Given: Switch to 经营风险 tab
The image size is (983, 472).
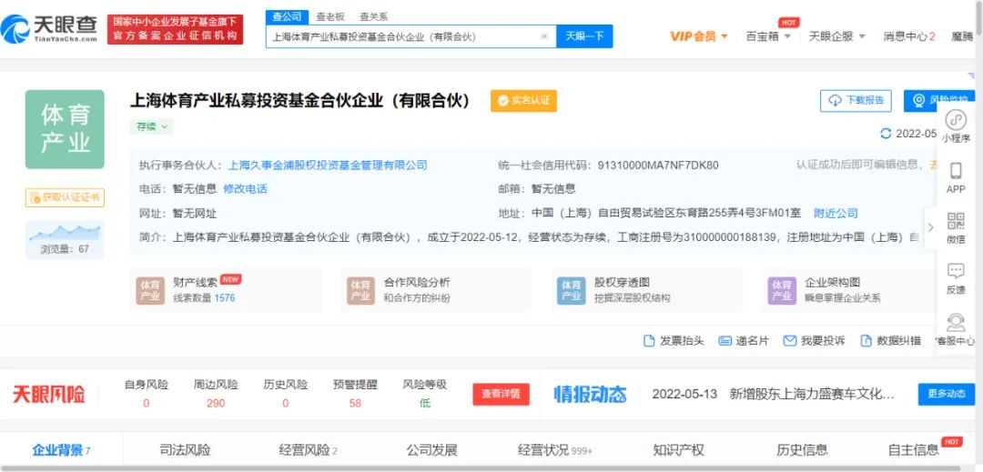Looking at the screenshot, I should pyautogui.click(x=308, y=449).
